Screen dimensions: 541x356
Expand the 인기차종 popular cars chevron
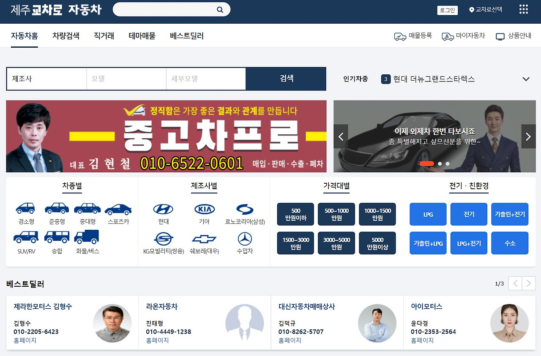point(526,79)
